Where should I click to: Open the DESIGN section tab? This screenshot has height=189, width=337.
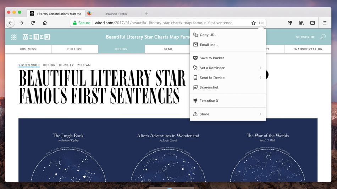121,49
